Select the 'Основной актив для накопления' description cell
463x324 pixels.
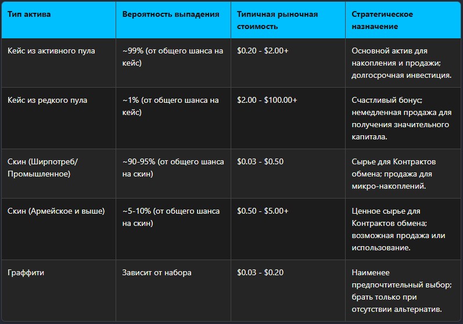(x=403, y=63)
